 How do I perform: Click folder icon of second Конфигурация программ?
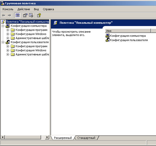13,46
